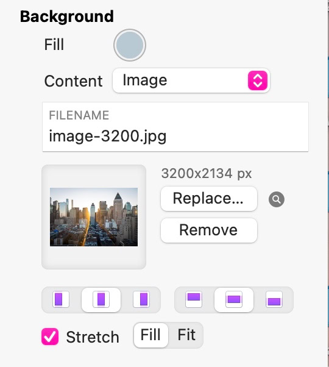Align background image to the right
The height and width of the screenshot is (367, 329).
[141, 299]
